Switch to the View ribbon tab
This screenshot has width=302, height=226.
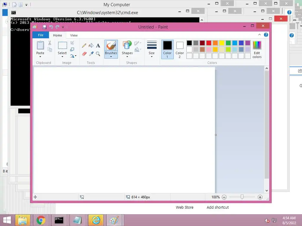(x=74, y=35)
